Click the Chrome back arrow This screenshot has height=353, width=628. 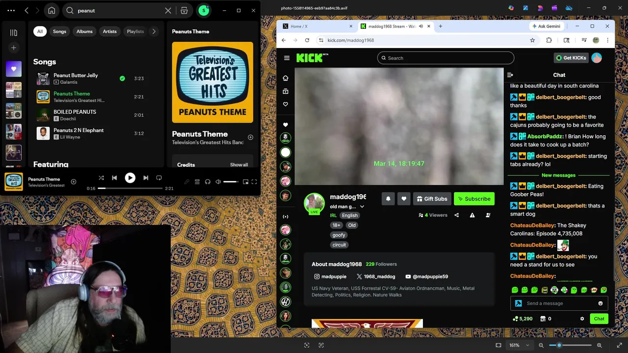click(x=284, y=40)
